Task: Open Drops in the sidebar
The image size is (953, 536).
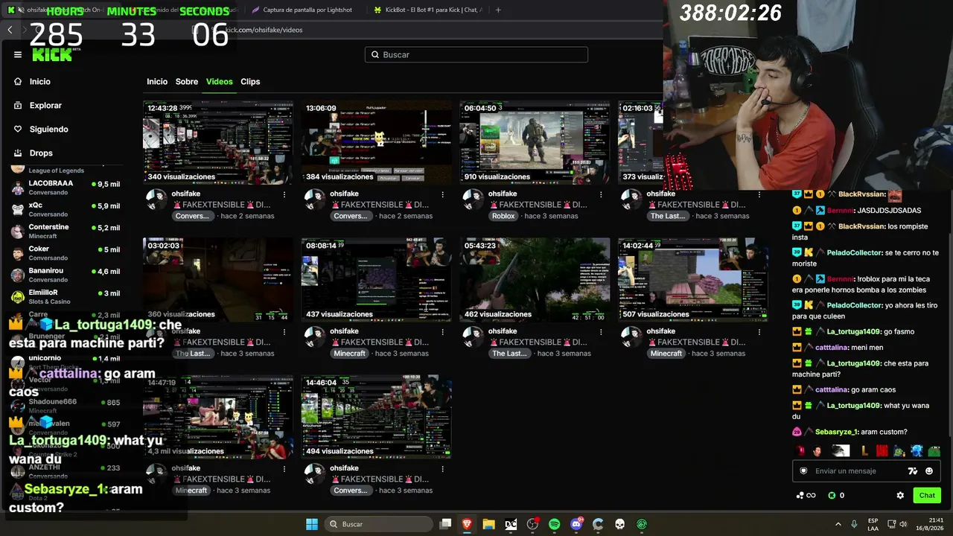Action: 41,153
